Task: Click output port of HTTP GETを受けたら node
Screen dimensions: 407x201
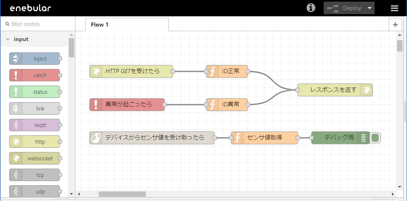Action: (173, 72)
